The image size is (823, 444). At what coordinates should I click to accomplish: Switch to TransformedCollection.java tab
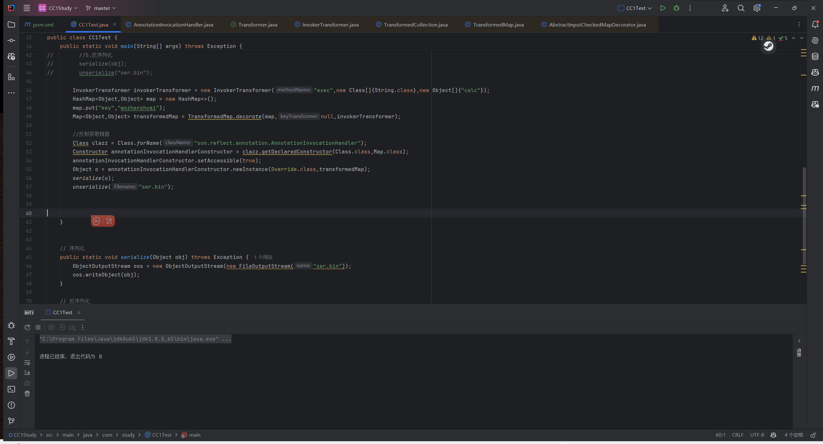pyautogui.click(x=411, y=25)
